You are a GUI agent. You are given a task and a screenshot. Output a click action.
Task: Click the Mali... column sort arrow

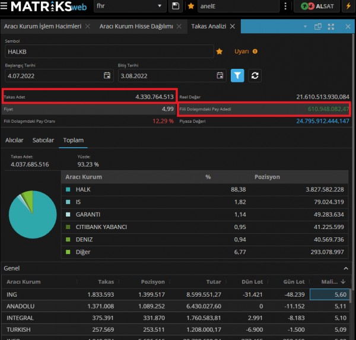pos(343,282)
